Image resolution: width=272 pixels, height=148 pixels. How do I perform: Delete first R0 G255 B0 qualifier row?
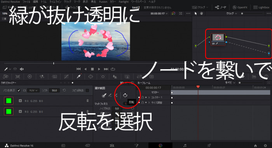coord(87,101)
